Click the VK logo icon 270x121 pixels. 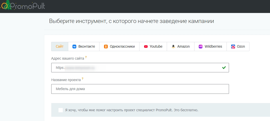pyautogui.click(x=74, y=46)
